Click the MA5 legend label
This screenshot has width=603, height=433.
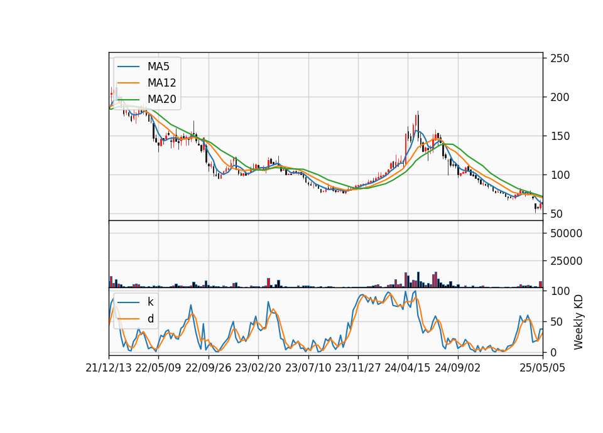[158, 67]
